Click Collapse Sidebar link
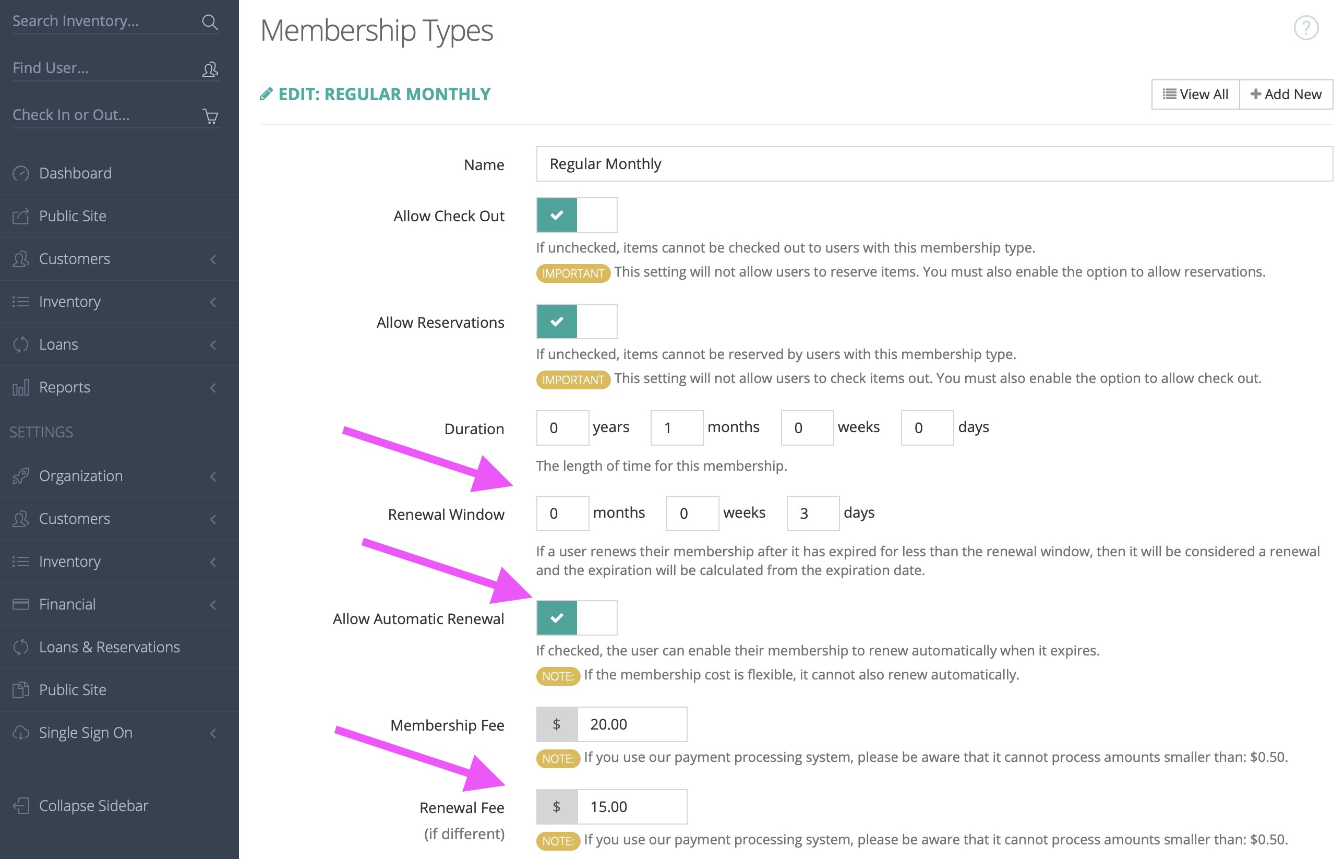Screen dimensions: 1344x859 pyautogui.click(x=119, y=806)
